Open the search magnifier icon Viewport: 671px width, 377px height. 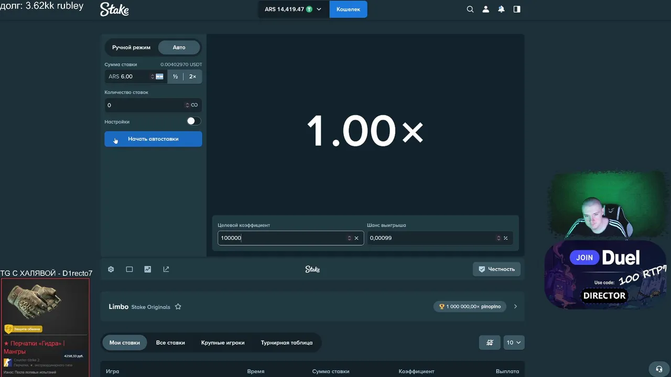tap(470, 9)
